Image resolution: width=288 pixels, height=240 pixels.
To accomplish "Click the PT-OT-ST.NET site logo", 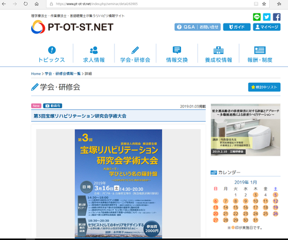I will [72, 27].
